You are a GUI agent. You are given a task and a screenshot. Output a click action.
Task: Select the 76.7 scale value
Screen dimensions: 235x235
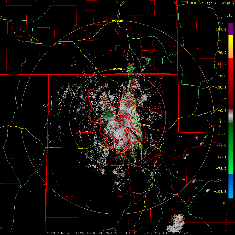tap(222, 52)
